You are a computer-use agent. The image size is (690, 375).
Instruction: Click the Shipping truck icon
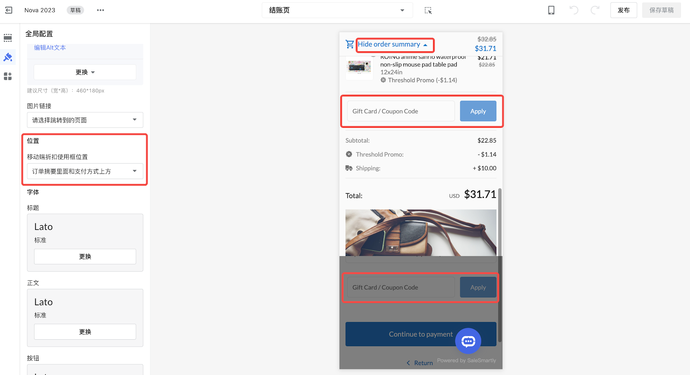349,168
